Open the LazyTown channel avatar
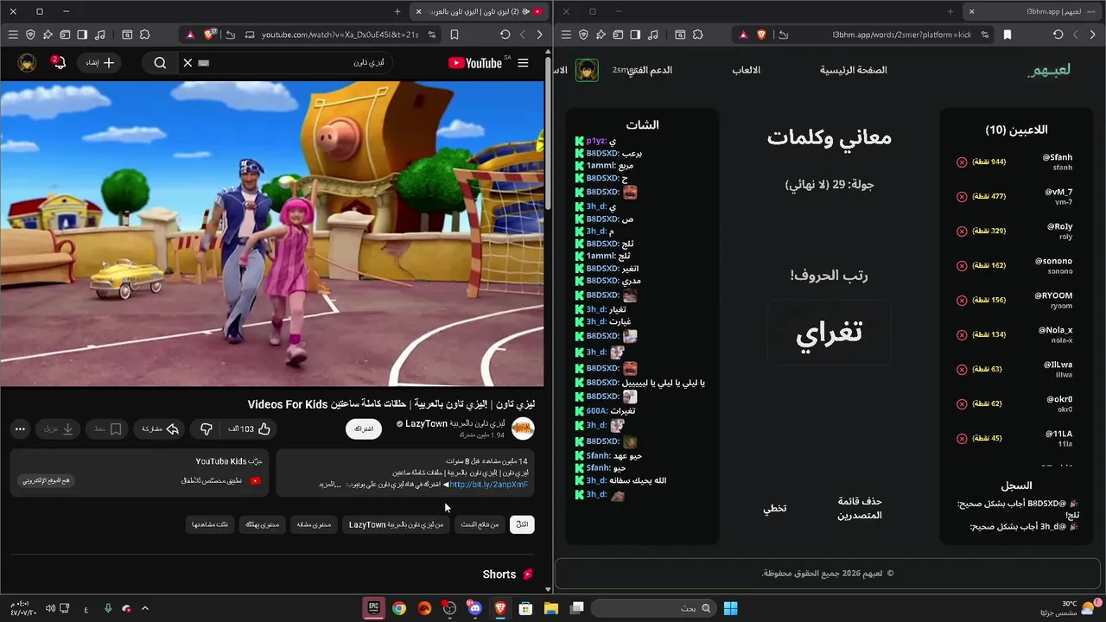1106x622 pixels. tap(523, 428)
